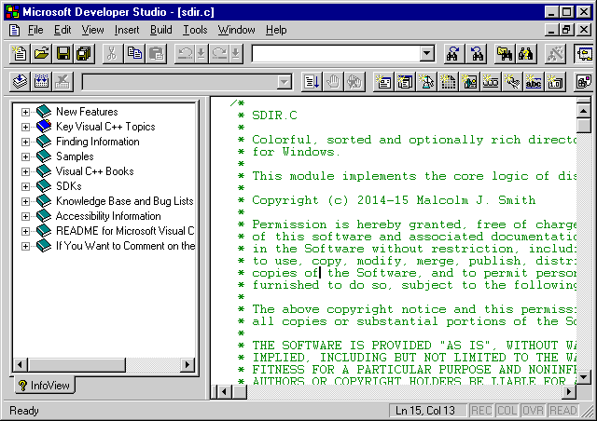Open the Help menu
This screenshot has height=421, width=597.
[x=276, y=30]
